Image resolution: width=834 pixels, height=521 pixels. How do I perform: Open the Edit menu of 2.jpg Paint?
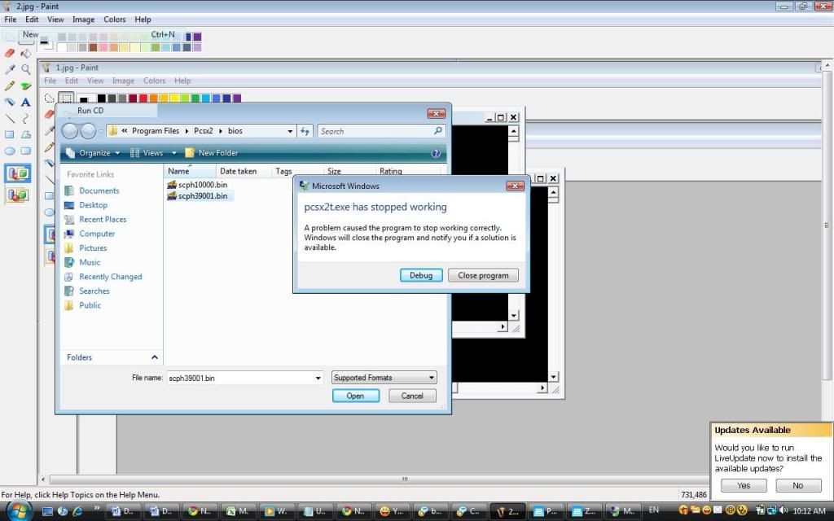pyautogui.click(x=32, y=20)
